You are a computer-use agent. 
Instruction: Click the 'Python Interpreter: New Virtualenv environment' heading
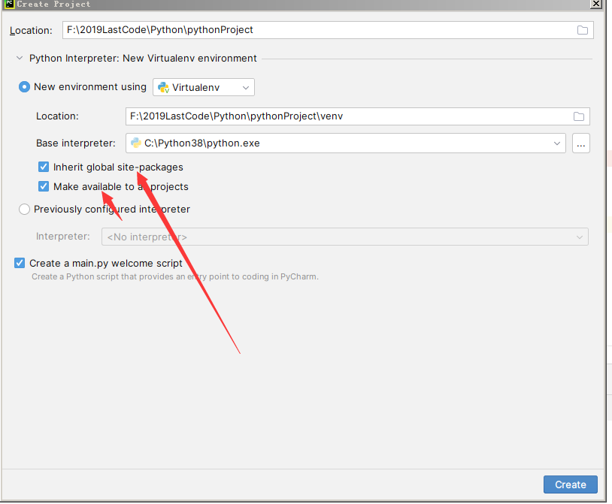coord(143,58)
